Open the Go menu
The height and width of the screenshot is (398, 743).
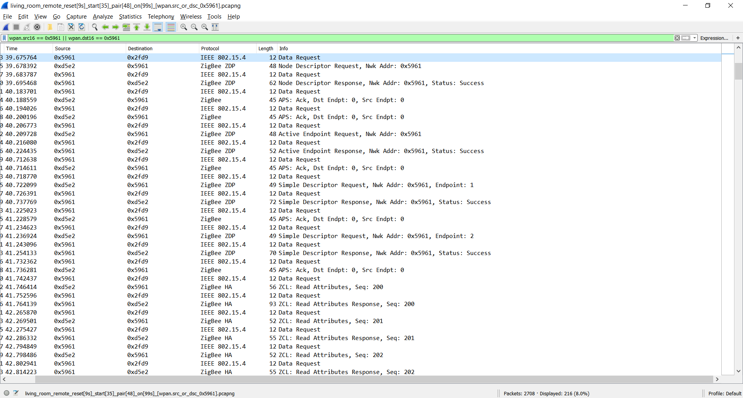coord(56,17)
